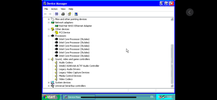Click the Device Manager taskbar button
The image size is (217, 100).
point(78,97)
